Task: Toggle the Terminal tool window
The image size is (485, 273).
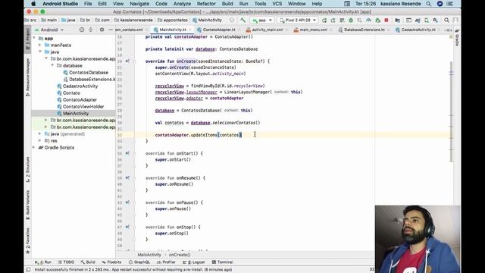Action: 222,262
